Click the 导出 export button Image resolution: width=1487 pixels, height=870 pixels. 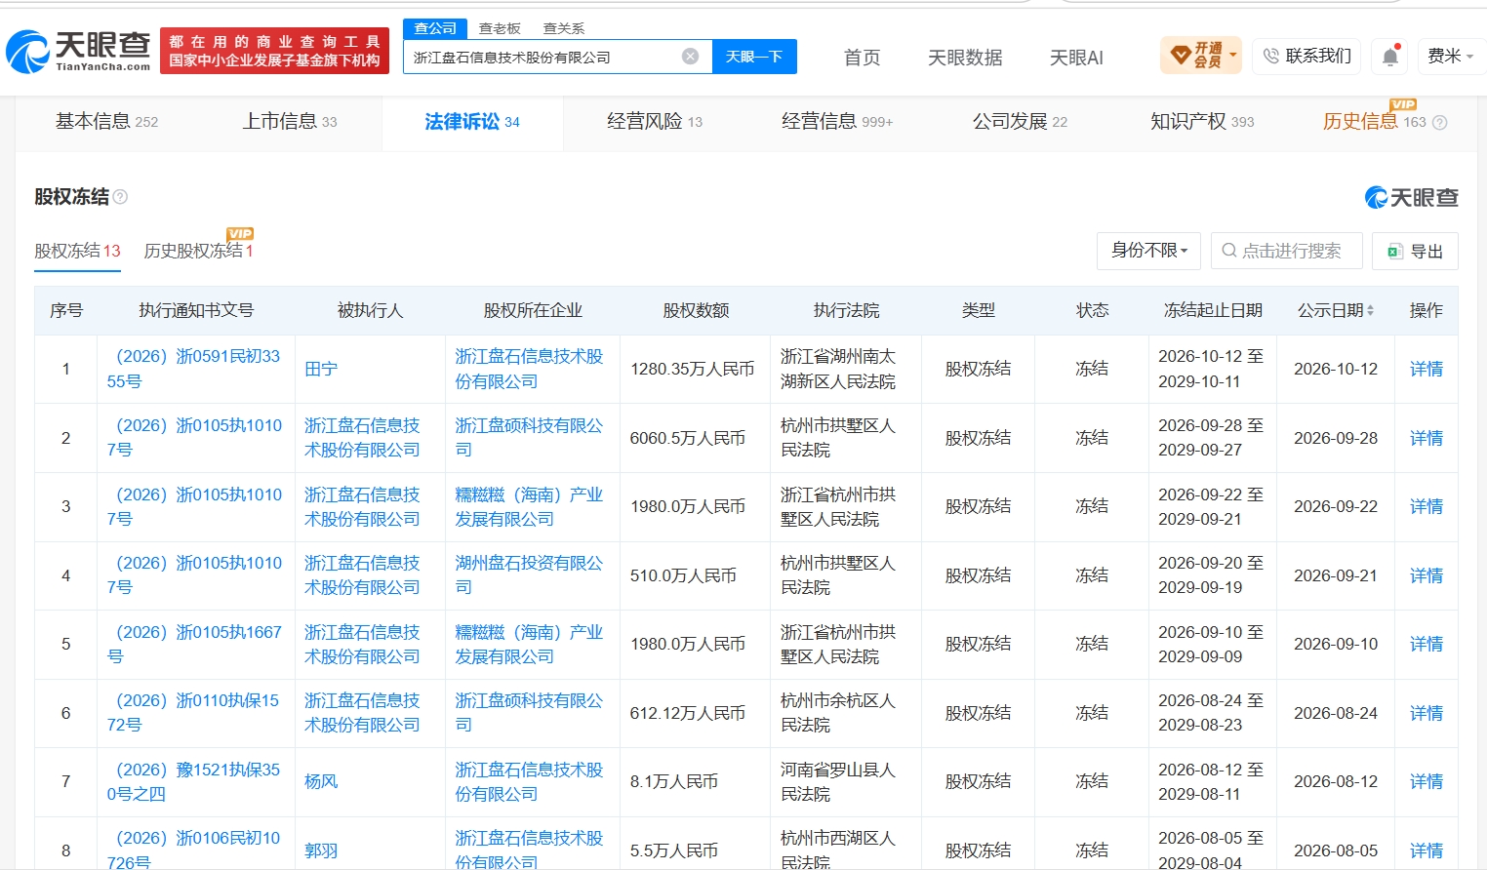(1415, 251)
